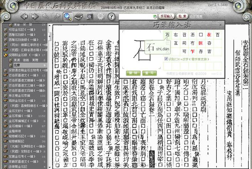Screen dimensions: 252x169
Task: Click the curved right-pointing arrow icon
Action: tap(57, 16)
